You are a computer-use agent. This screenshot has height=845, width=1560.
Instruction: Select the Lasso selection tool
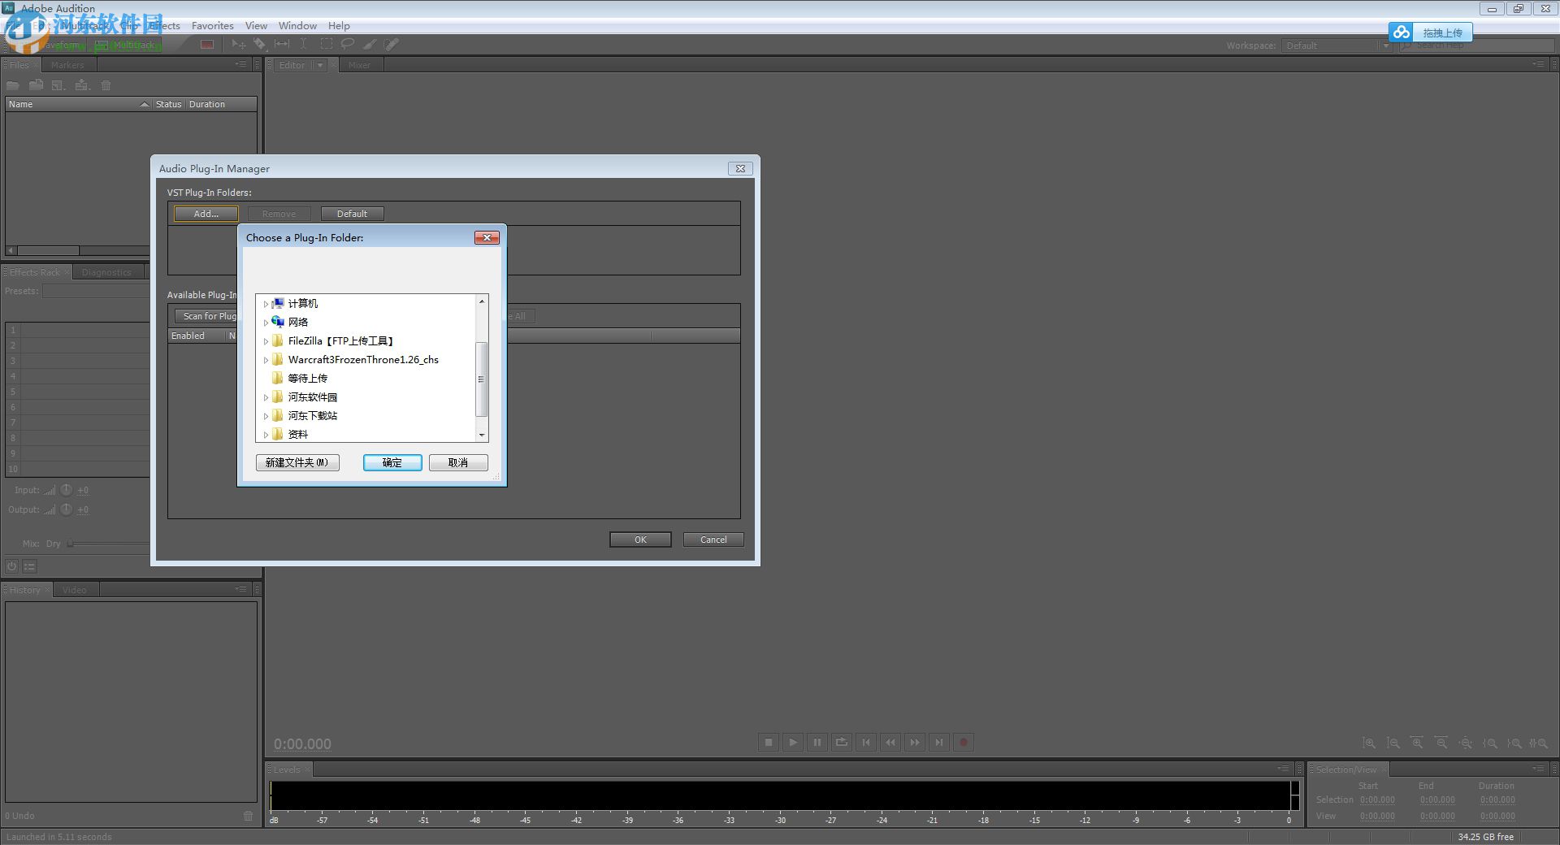tap(347, 44)
